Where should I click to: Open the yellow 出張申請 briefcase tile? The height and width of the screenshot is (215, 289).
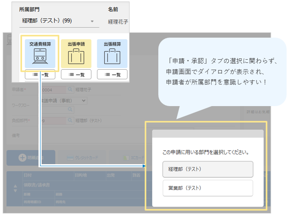tap(76, 53)
